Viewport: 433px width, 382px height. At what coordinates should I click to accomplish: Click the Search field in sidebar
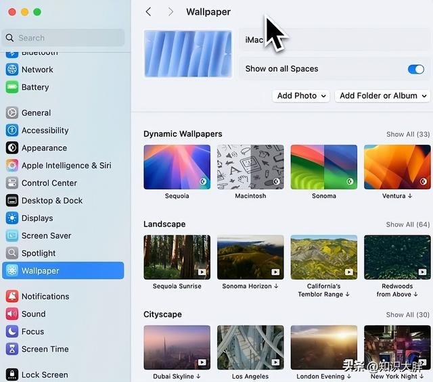point(64,38)
